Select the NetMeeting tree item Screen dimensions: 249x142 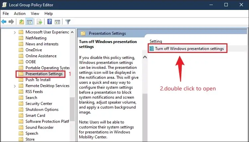[x=36, y=38]
